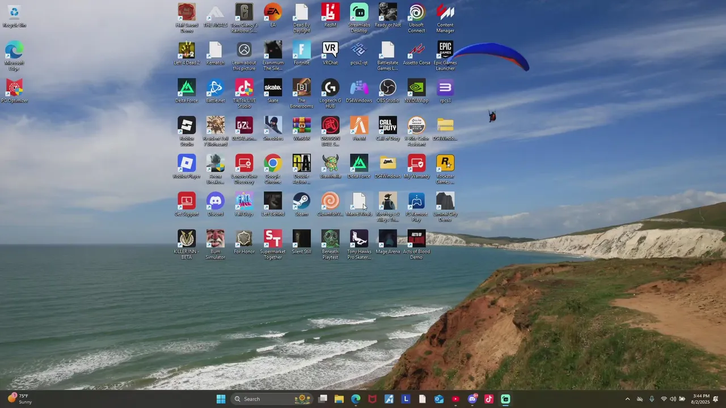This screenshot has height=408, width=726.
Task: Open the clock showing 3:44 PM
Action: (700, 399)
